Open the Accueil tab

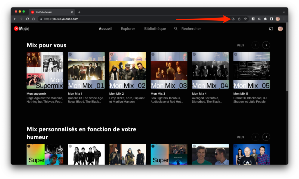pos(105,29)
